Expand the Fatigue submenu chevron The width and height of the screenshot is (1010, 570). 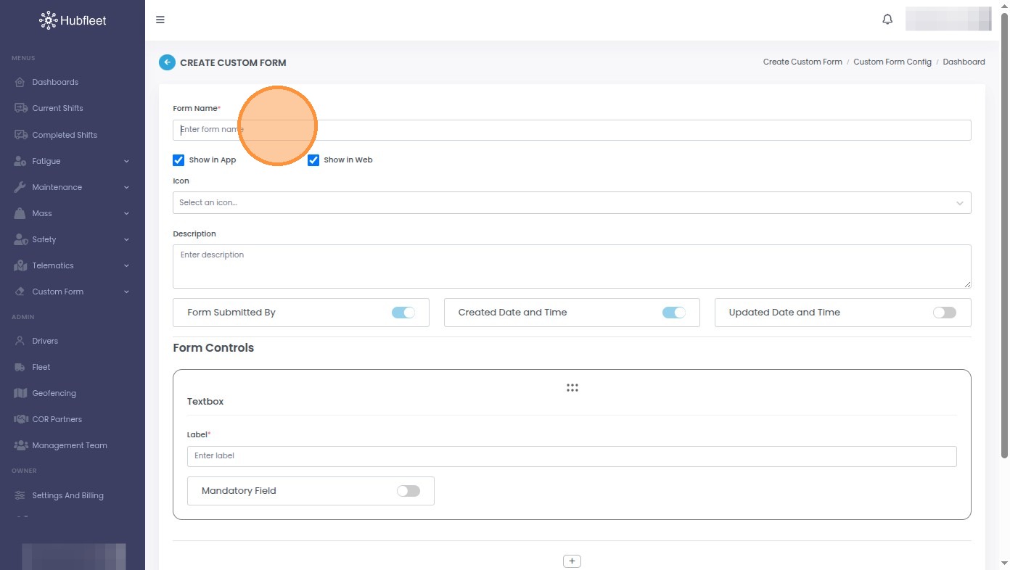point(126,161)
